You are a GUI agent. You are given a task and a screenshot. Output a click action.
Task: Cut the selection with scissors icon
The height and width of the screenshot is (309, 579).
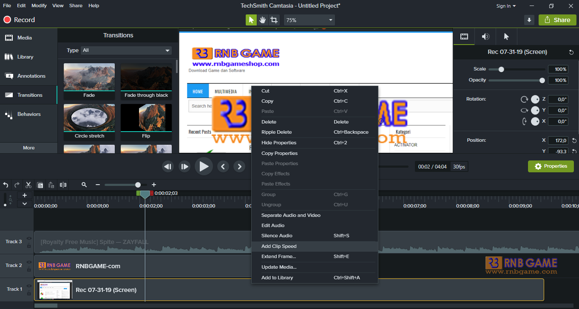pyautogui.click(x=28, y=185)
